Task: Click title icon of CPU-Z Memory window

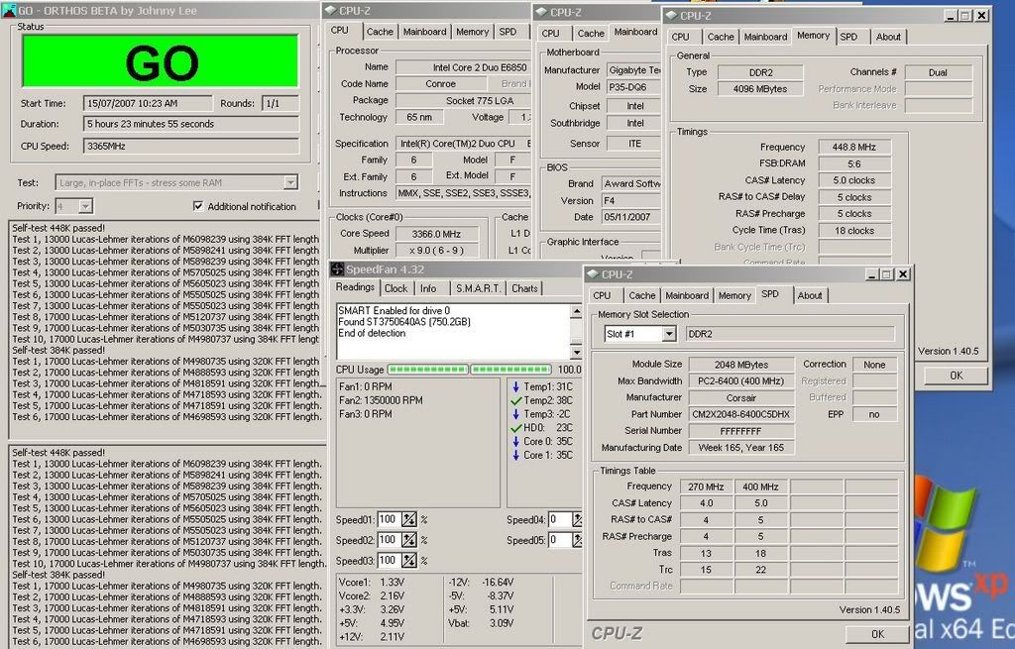Action: [x=672, y=15]
